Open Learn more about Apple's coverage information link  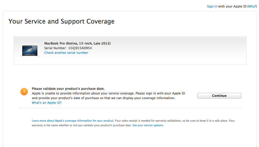point(73,121)
